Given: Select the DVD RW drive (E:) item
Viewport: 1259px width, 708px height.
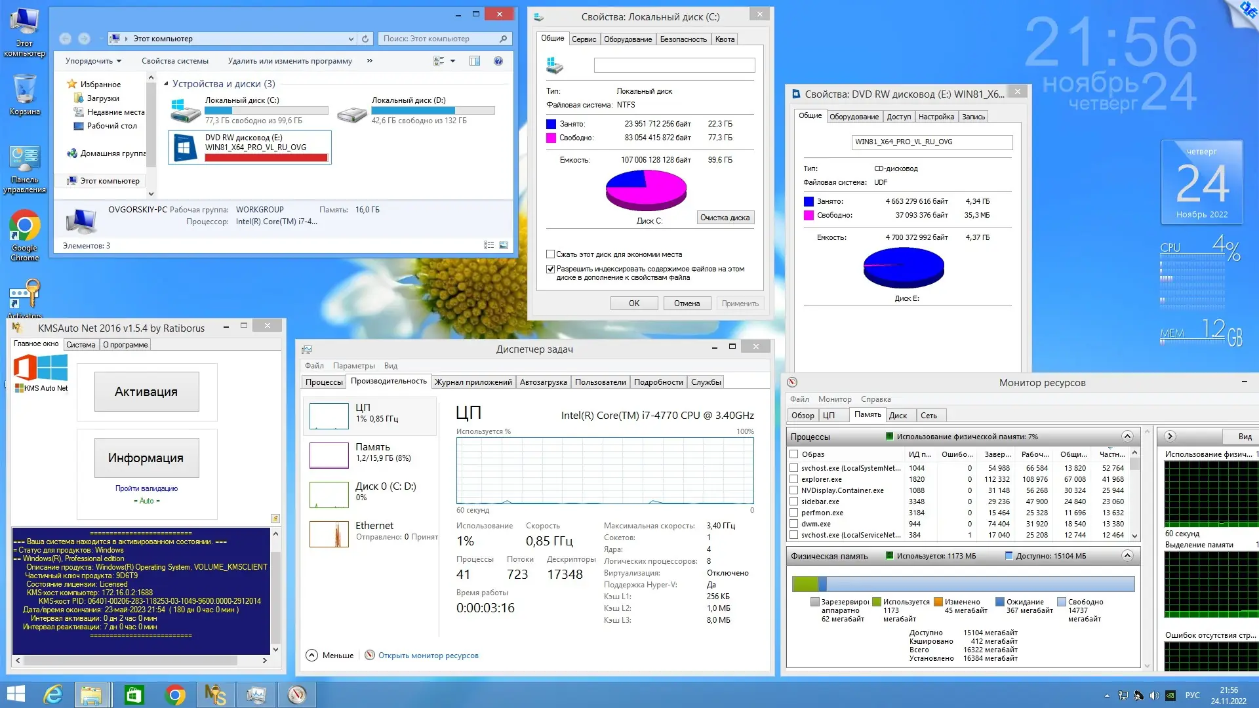Looking at the screenshot, I should point(250,147).
